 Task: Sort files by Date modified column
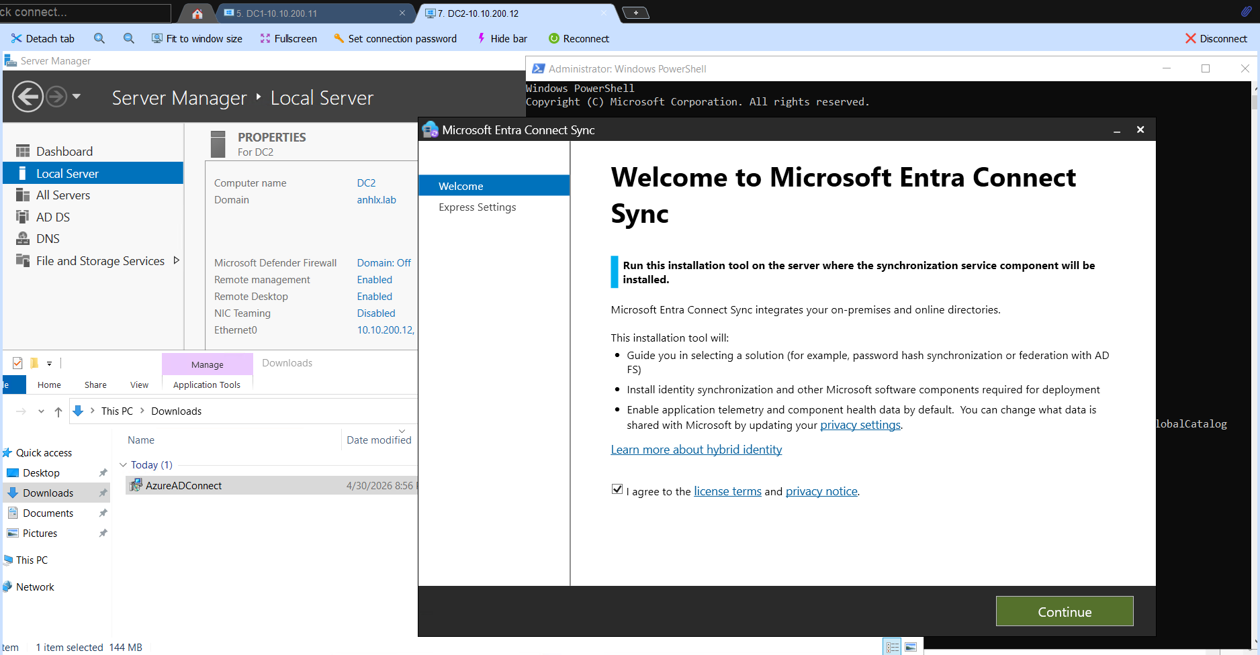[379, 440]
